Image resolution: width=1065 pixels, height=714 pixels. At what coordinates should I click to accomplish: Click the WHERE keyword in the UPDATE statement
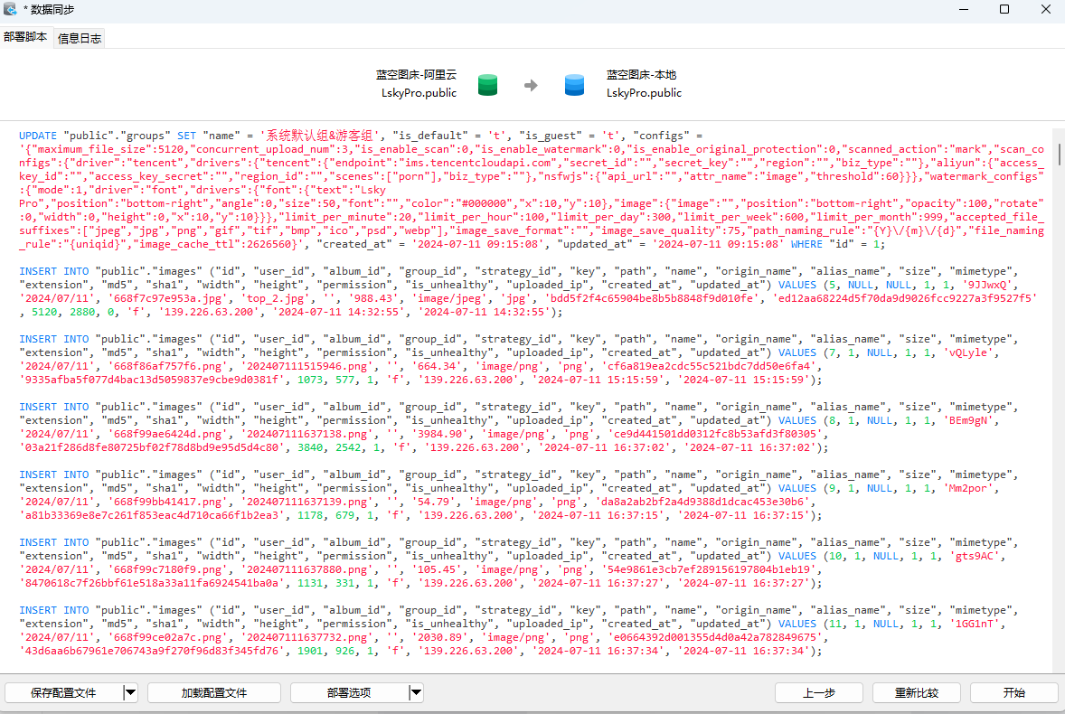click(x=806, y=244)
